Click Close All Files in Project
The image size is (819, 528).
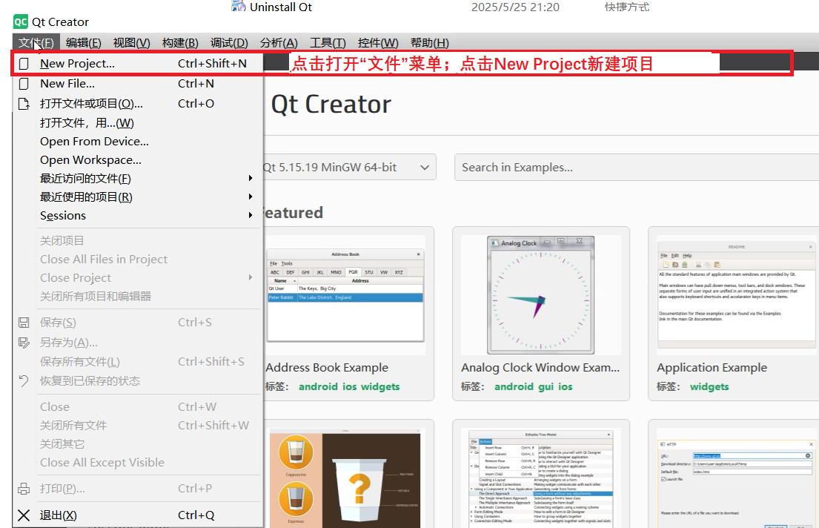139,260
